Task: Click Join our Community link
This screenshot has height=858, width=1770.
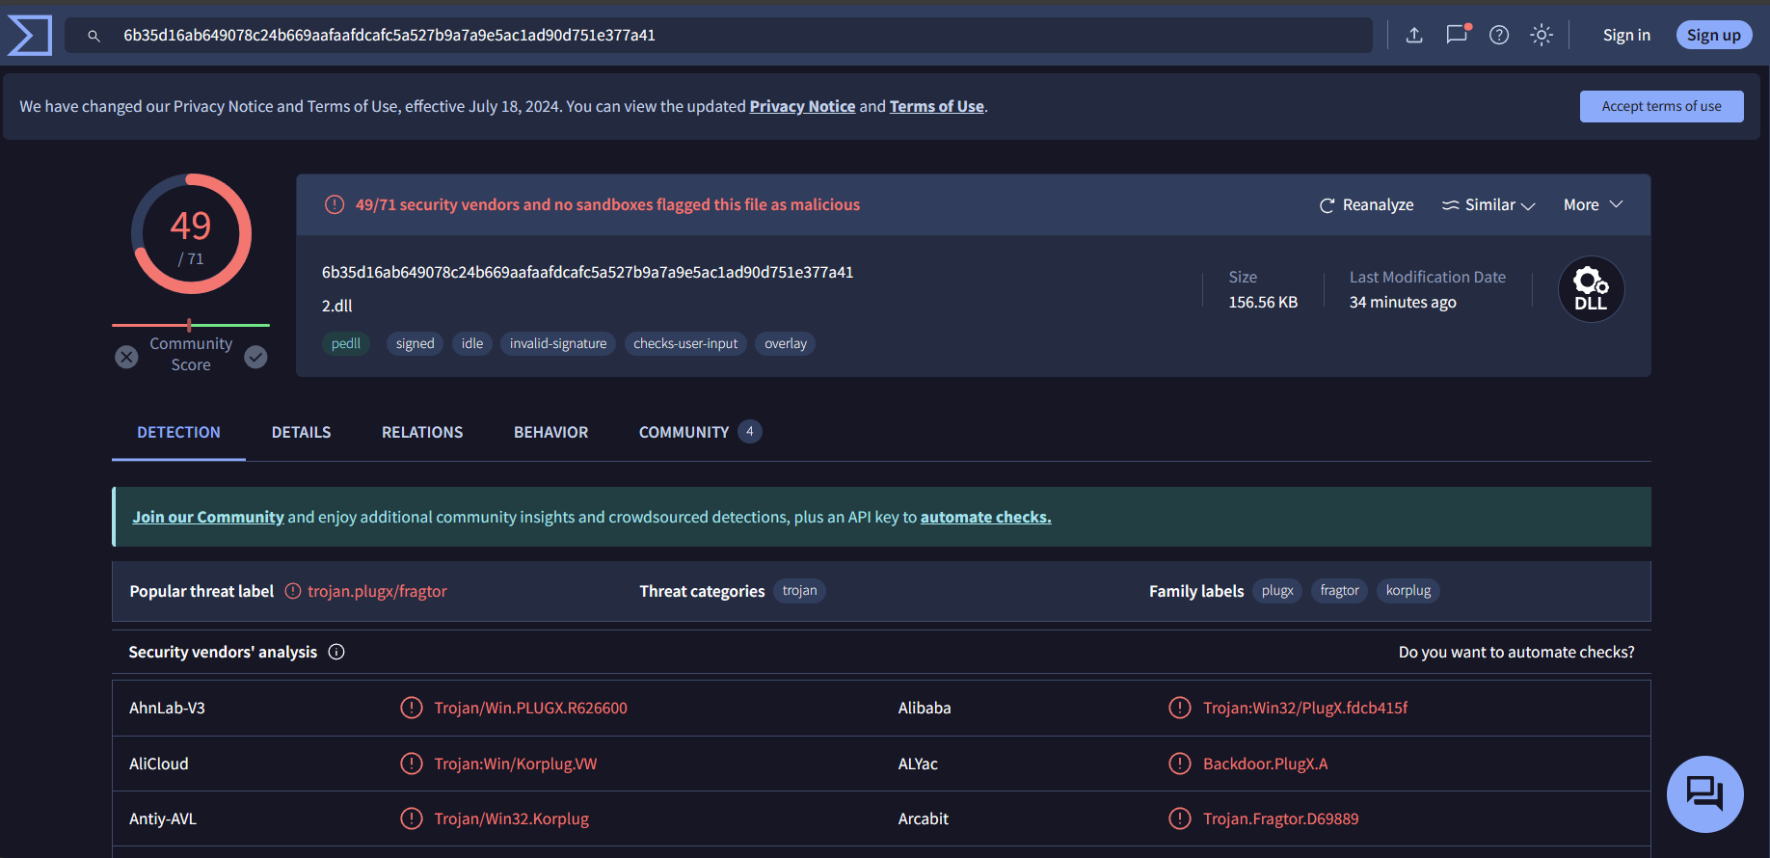Action: point(208,517)
